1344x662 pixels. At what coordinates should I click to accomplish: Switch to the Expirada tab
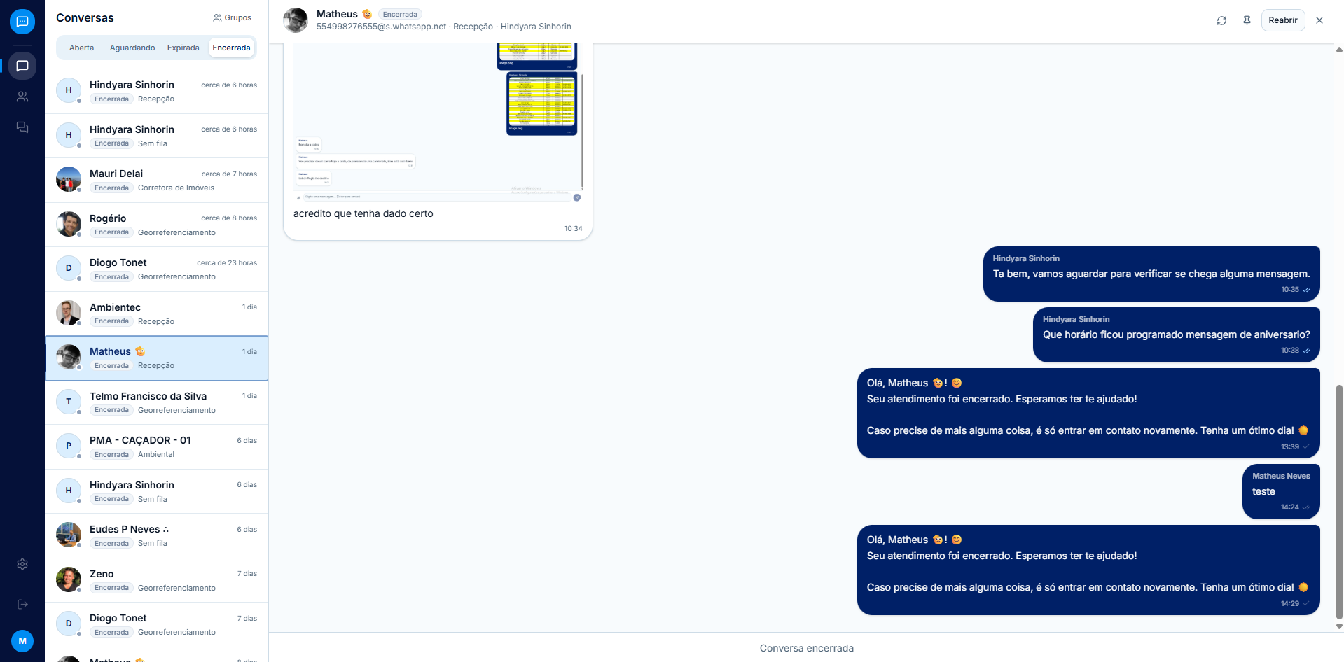183,48
